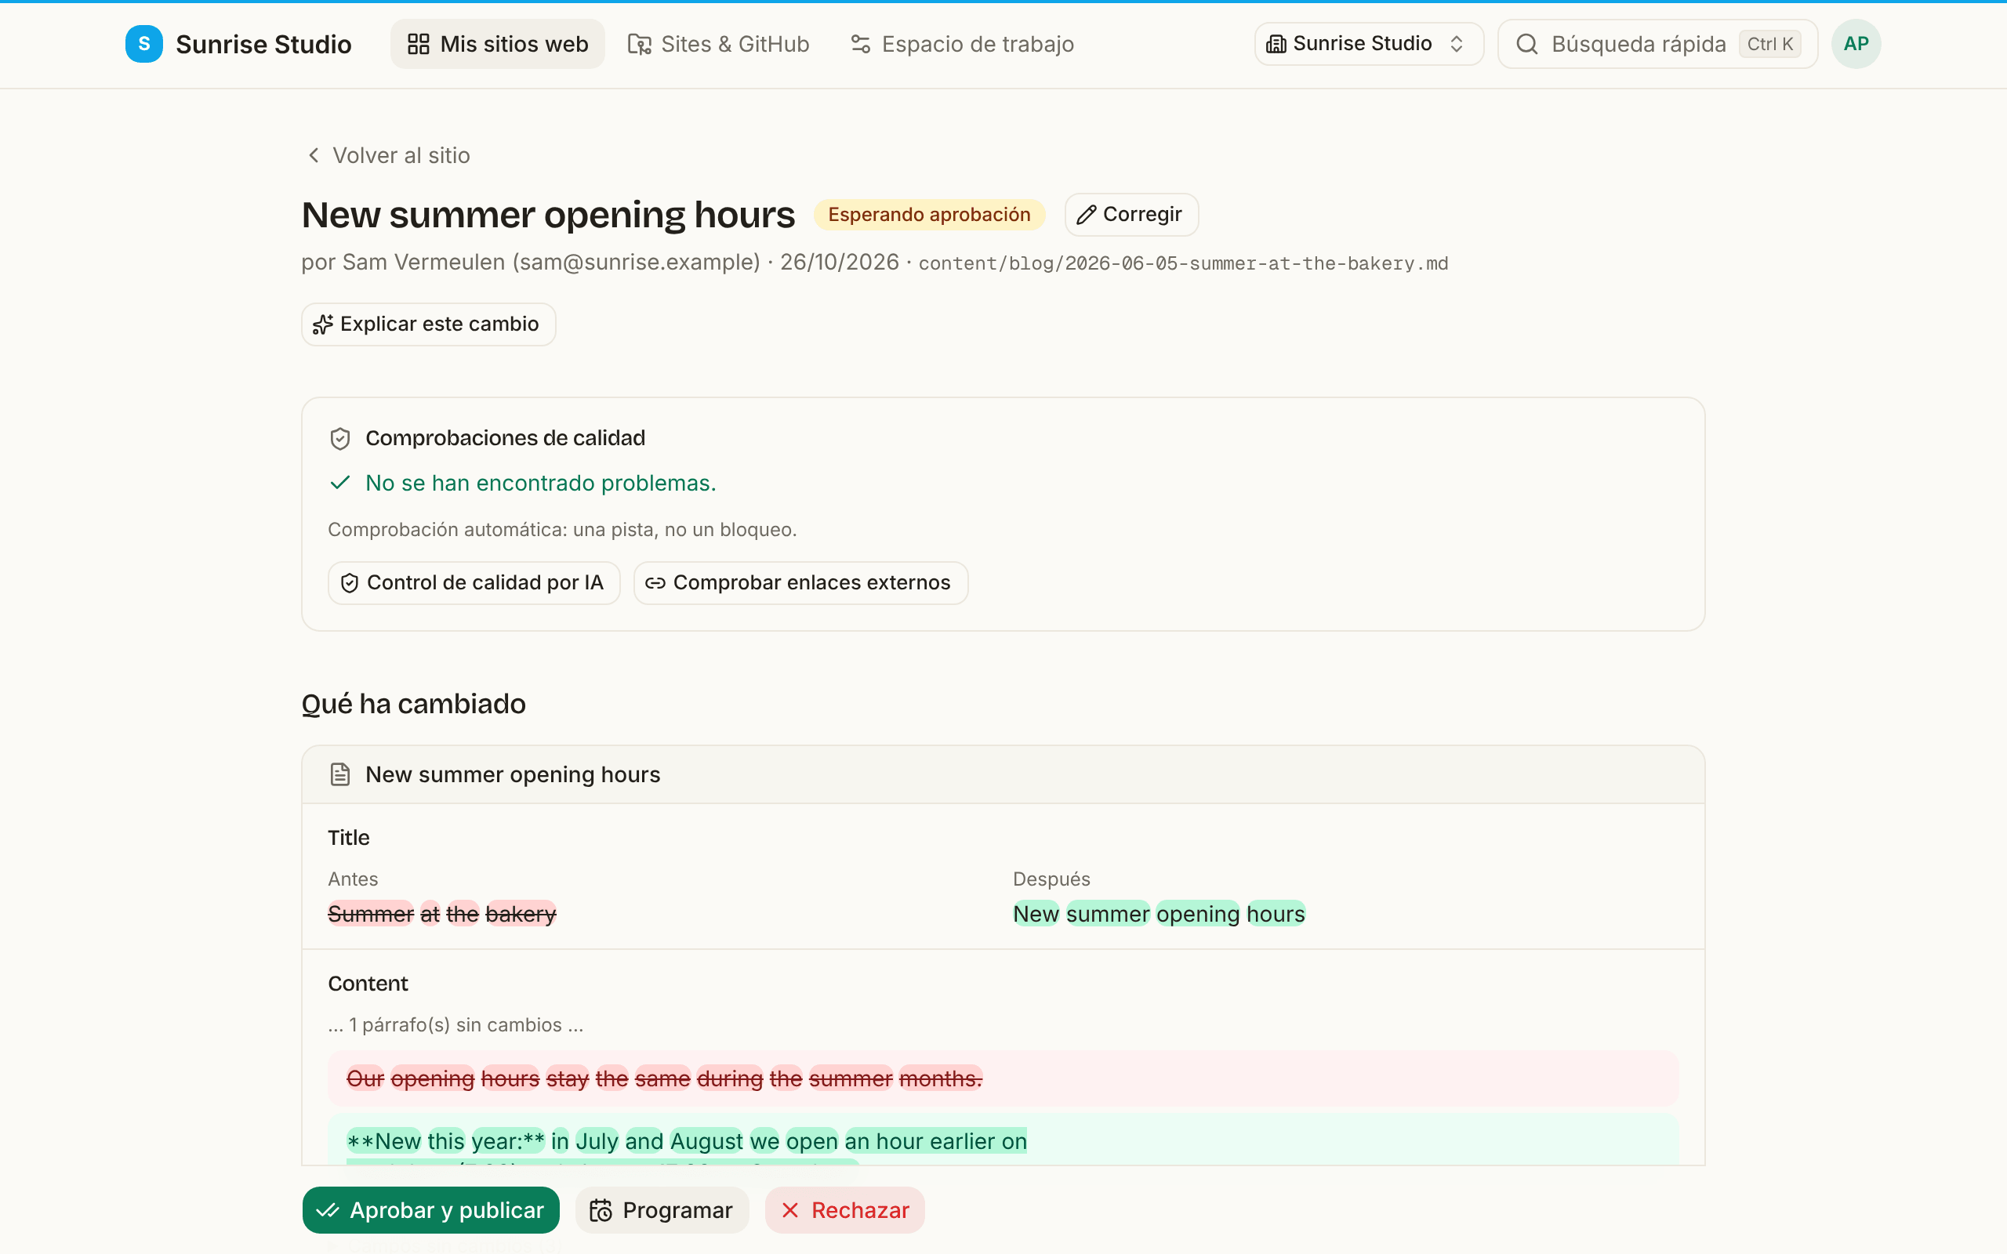Open the AP user avatar menu

click(1856, 44)
